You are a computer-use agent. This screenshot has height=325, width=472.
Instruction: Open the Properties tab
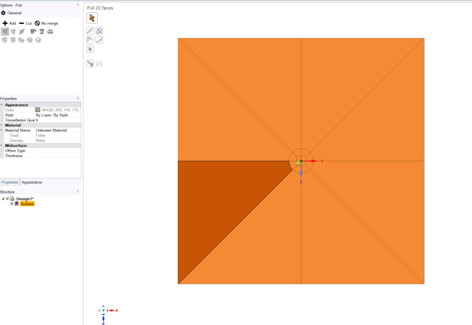(x=10, y=182)
